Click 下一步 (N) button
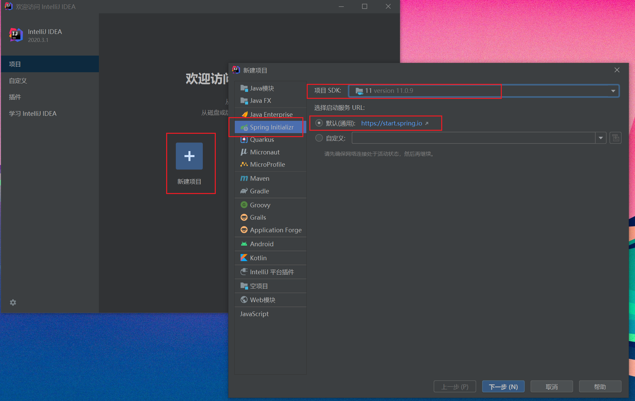Screen dimensions: 635x401 503,387
